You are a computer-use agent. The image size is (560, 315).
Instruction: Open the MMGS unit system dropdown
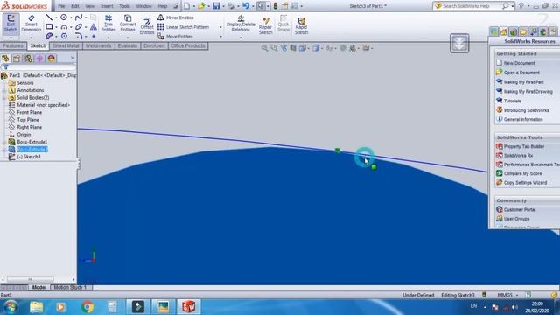point(507,296)
